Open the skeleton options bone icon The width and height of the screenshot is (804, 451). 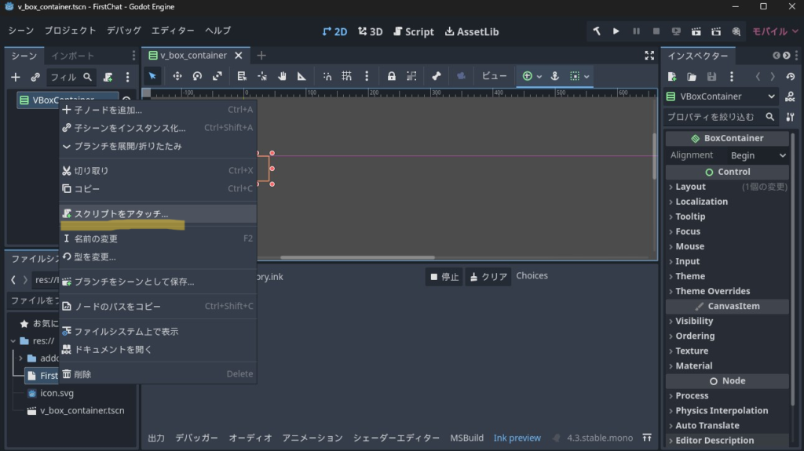click(x=437, y=76)
